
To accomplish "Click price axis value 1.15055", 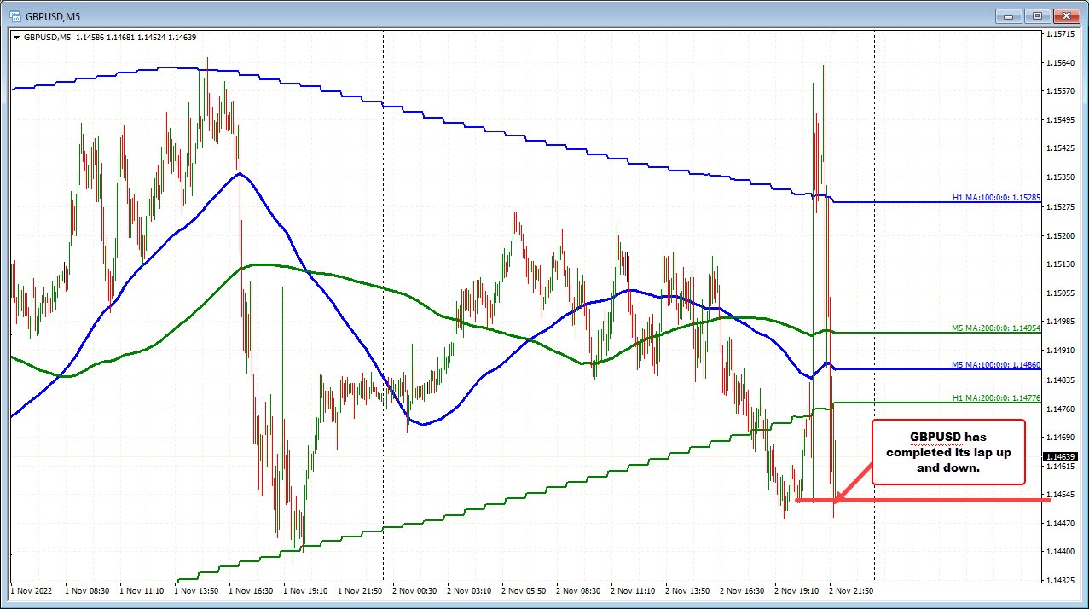I will pos(1063,293).
